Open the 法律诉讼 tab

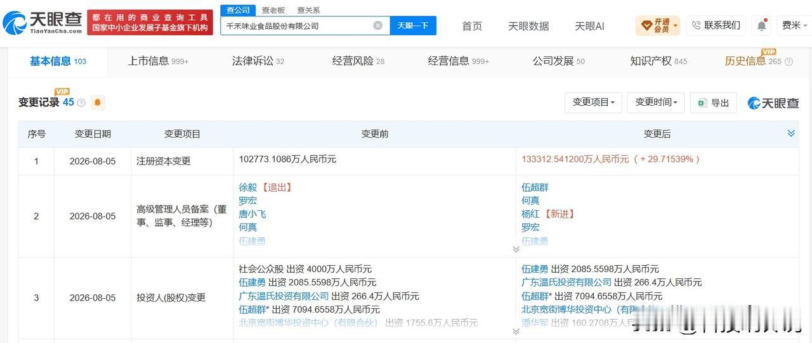(258, 61)
